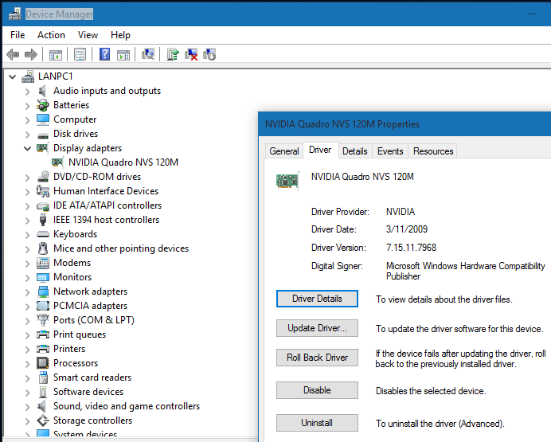
Task: Expand Sound, video and game controllers
Action: point(27,406)
